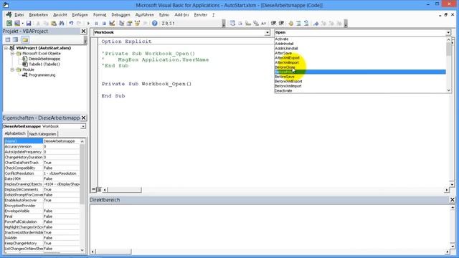Open the Object Browser toolbar icon

137,24
